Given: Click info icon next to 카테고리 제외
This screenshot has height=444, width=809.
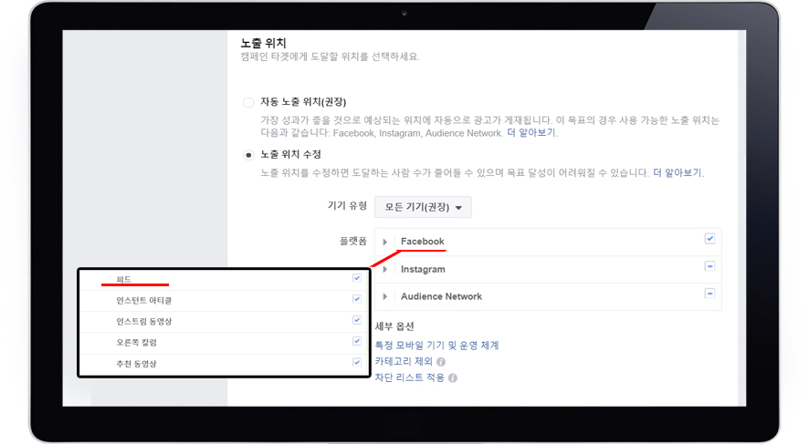Looking at the screenshot, I should point(441,362).
